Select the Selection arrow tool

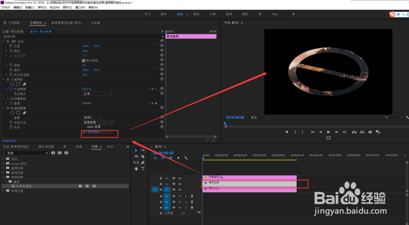point(136,151)
